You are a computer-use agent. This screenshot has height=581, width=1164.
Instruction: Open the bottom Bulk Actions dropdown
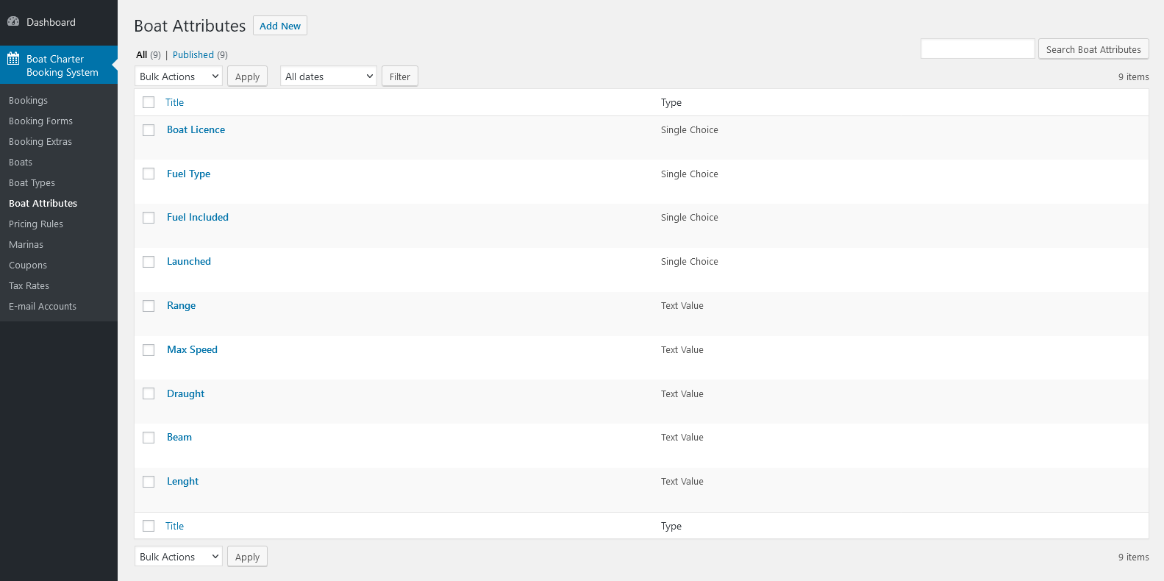click(179, 557)
